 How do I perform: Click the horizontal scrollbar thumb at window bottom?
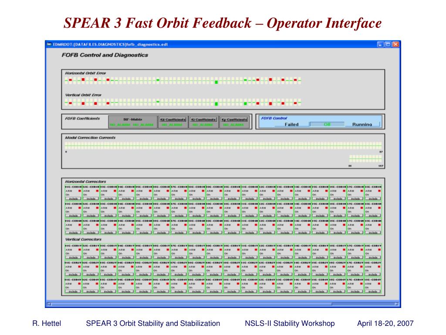(192, 304)
